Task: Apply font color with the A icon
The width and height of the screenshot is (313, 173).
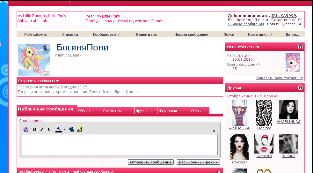Action: 58,129
